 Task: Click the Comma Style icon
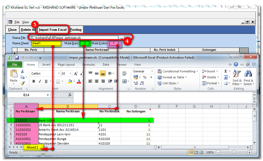[151, 77]
